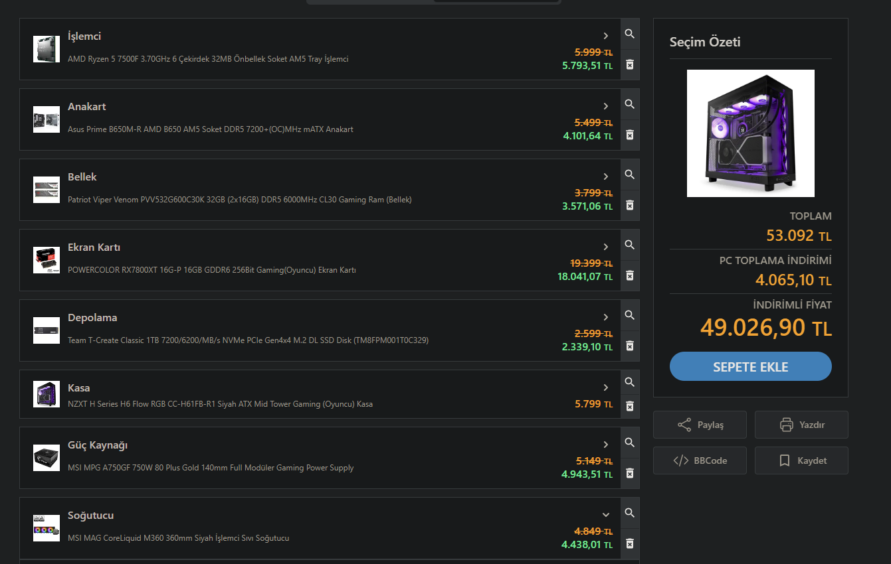Expand the İşlemci row chevron
Screen dimensions: 891x564
coord(605,36)
